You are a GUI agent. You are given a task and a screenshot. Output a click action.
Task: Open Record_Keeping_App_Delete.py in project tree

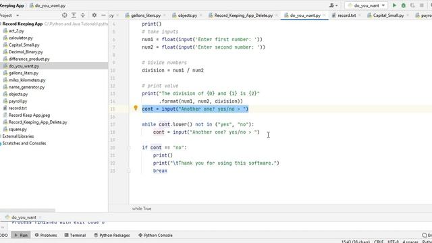pos(38,122)
